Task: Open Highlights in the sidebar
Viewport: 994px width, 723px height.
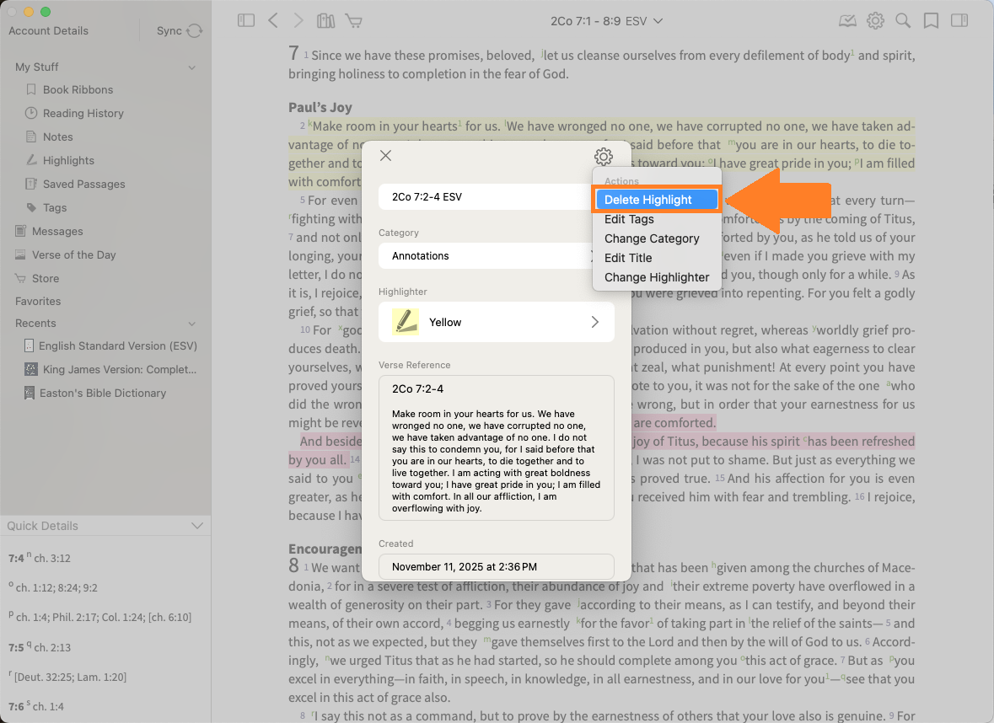Action: (x=68, y=160)
